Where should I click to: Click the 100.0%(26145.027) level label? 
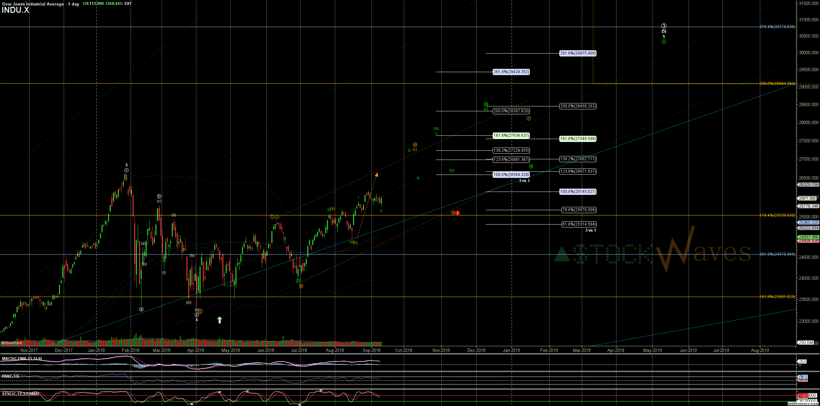coord(578,192)
